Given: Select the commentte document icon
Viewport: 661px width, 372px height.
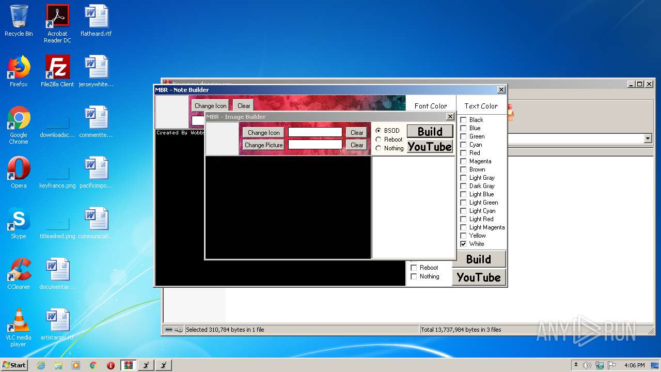Looking at the screenshot, I should (96, 122).
